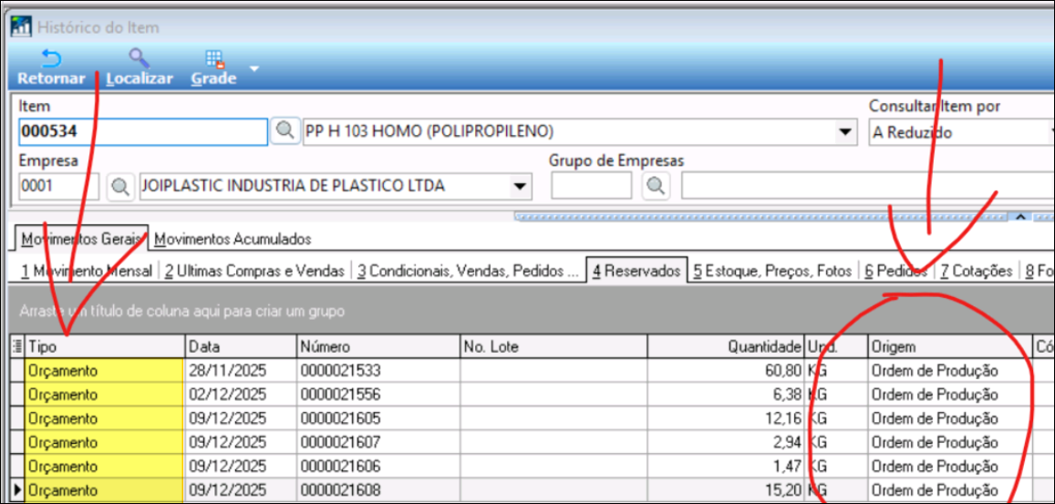Switch to Movimentos Acumulados tab
The height and width of the screenshot is (504, 1055).
click(x=233, y=240)
